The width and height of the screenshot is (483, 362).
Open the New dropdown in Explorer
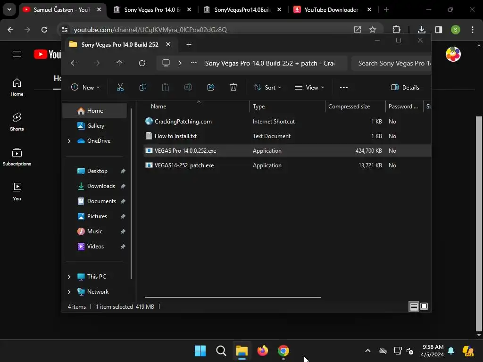[85, 87]
